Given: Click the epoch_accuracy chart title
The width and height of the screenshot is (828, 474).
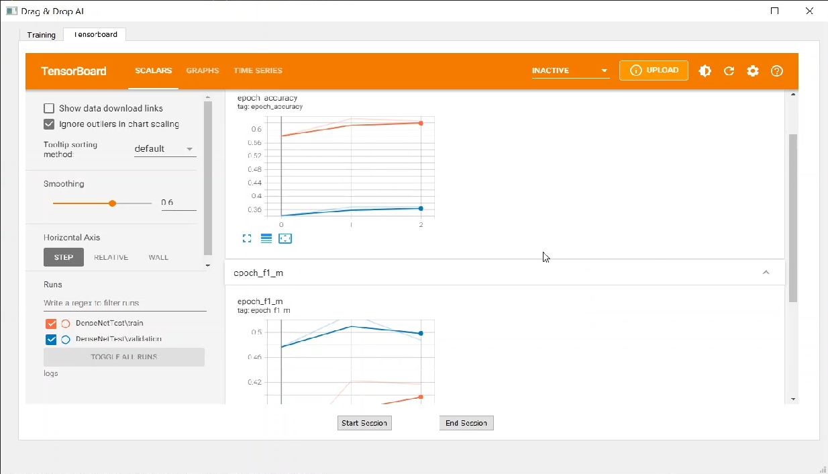Looking at the screenshot, I should tap(267, 98).
